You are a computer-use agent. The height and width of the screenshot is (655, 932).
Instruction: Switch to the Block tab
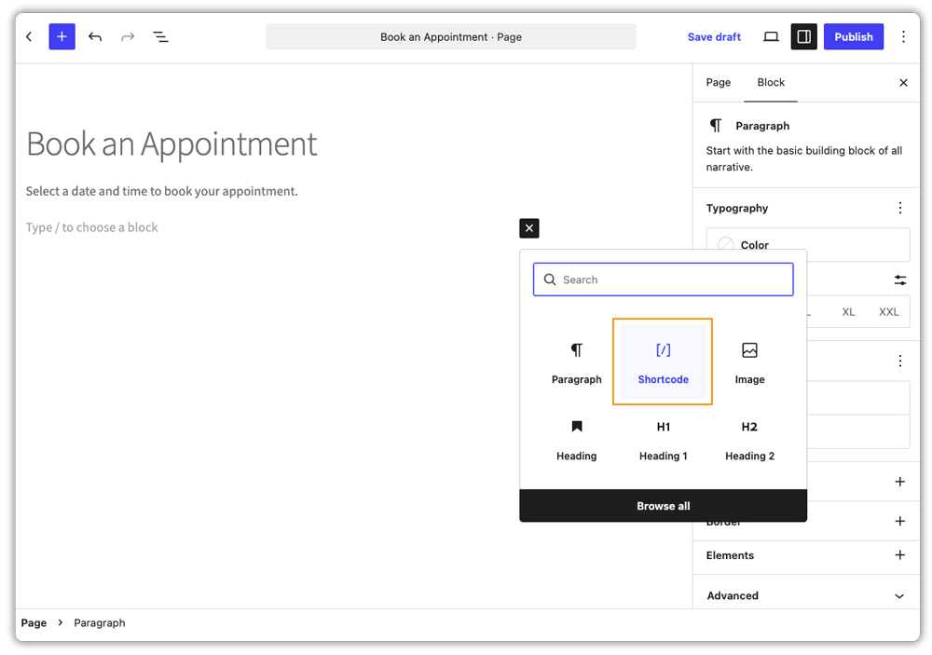[x=771, y=83]
